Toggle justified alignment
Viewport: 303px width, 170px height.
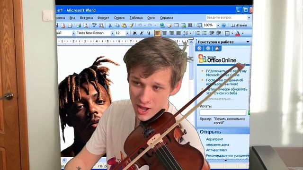coord(178,33)
